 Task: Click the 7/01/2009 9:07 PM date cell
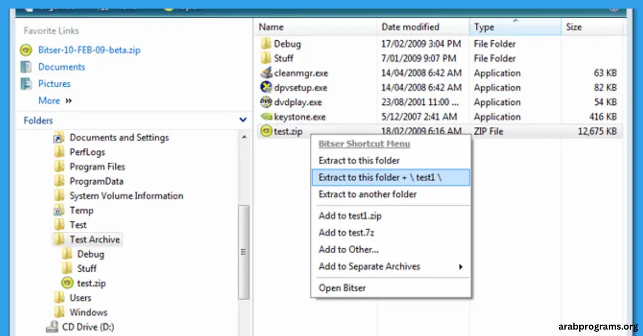coord(419,58)
